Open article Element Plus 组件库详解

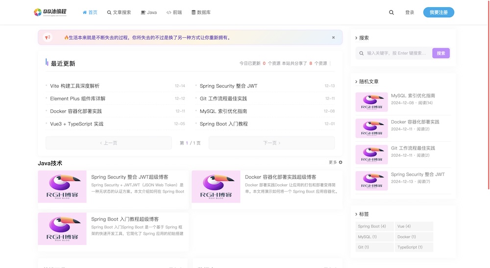pyautogui.click(x=78, y=98)
